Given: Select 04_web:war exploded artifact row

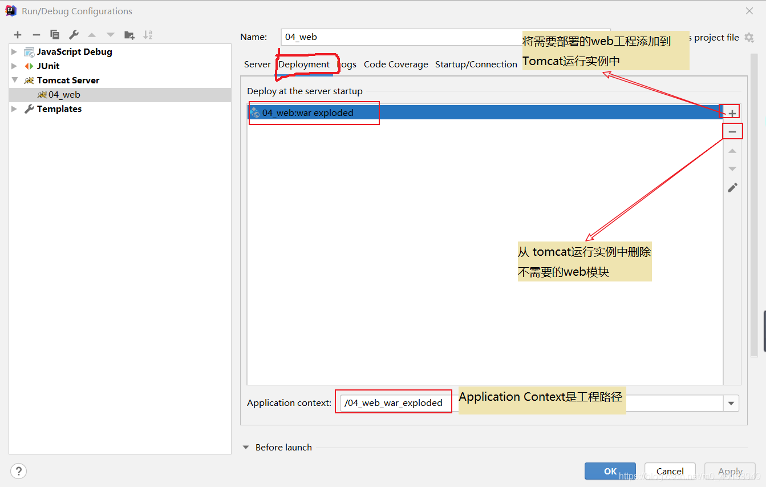Looking at the screenshot, I should pos(485,112).
